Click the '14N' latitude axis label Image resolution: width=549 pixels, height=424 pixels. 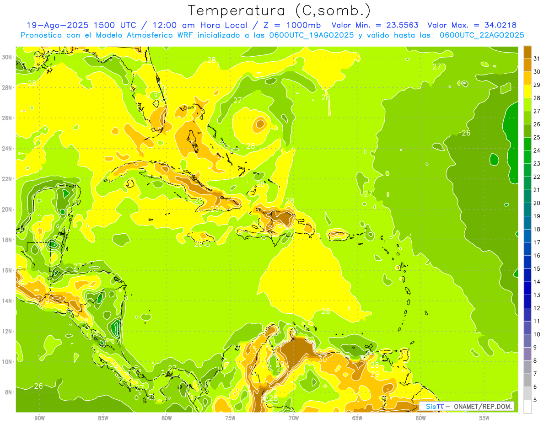[7, 301]
